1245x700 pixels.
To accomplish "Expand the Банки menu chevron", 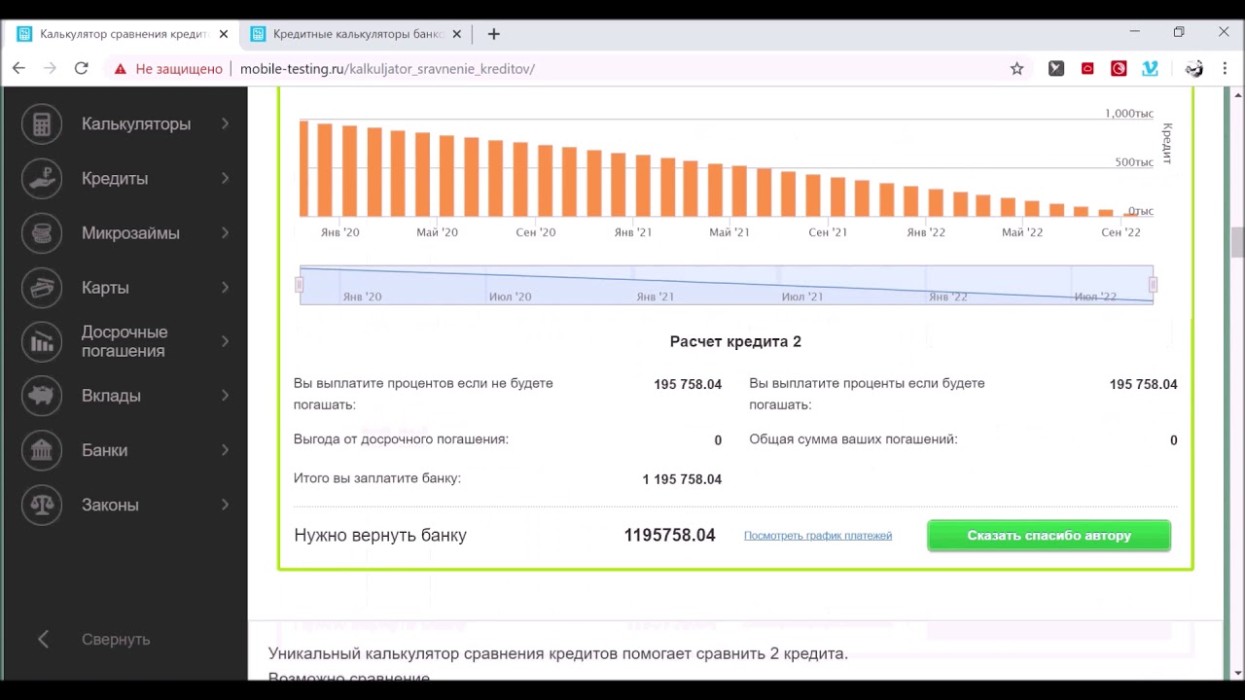I will 225,449.
